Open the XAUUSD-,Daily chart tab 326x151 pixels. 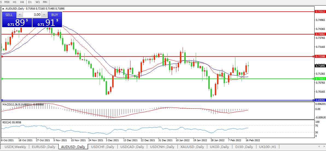[x=192, y=147]
